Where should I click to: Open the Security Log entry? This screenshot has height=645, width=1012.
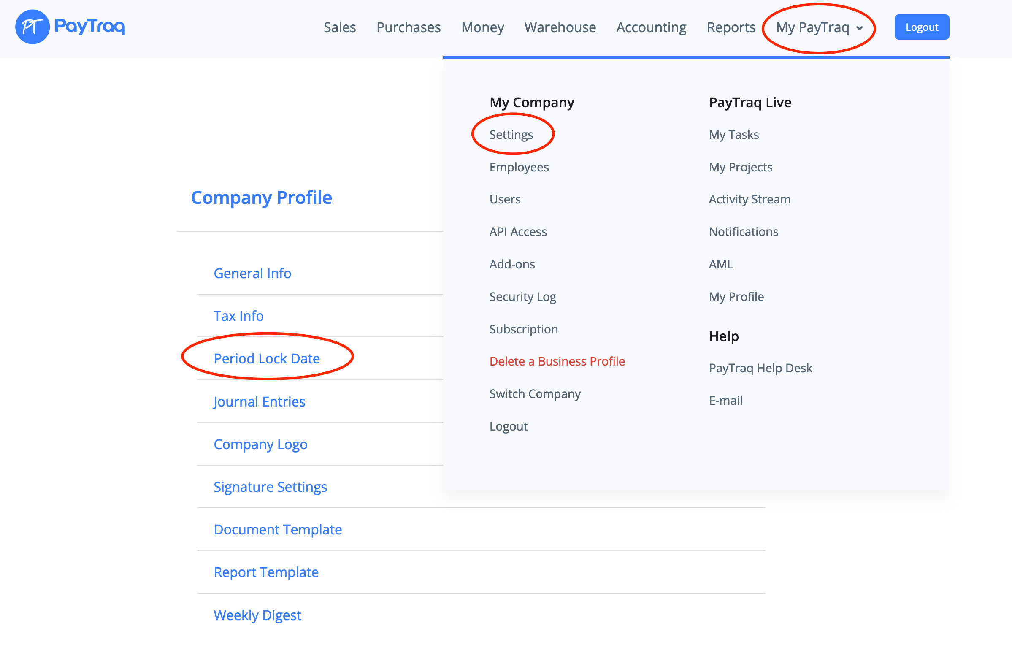pos(522,297)
